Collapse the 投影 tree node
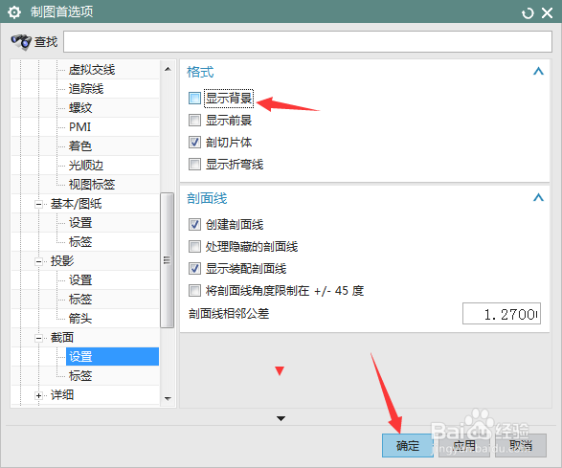562x468 pixels. tap(38, 261)
